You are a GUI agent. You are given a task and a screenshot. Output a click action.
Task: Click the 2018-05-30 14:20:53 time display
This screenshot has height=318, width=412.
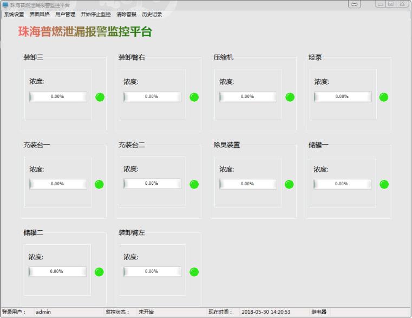[x=266, y=312]
